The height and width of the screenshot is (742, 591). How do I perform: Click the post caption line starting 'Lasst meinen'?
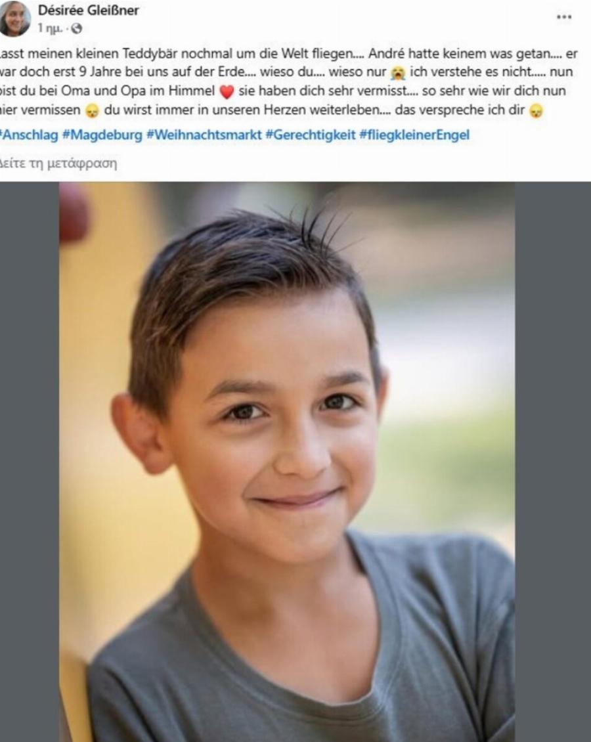click(289, 53)
